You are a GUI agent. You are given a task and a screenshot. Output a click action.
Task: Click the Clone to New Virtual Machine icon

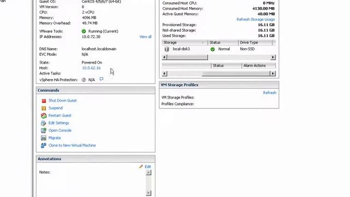point(44,146)
